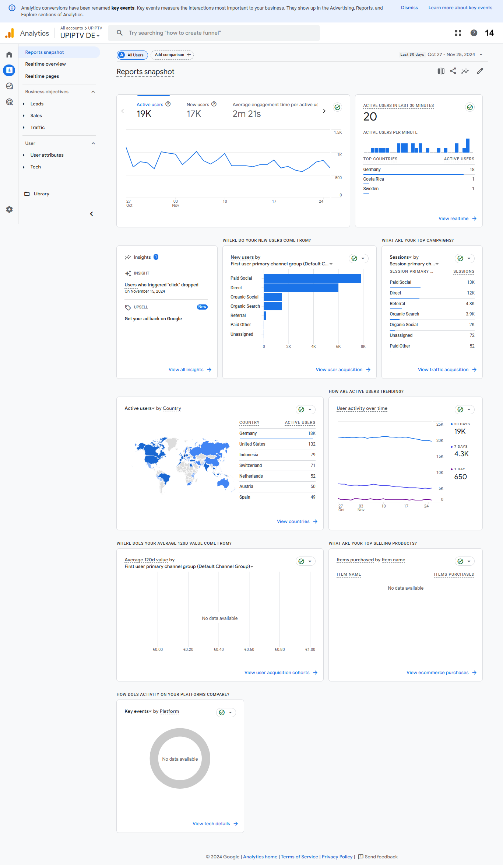Click the Active users help icon

point(168,104)
